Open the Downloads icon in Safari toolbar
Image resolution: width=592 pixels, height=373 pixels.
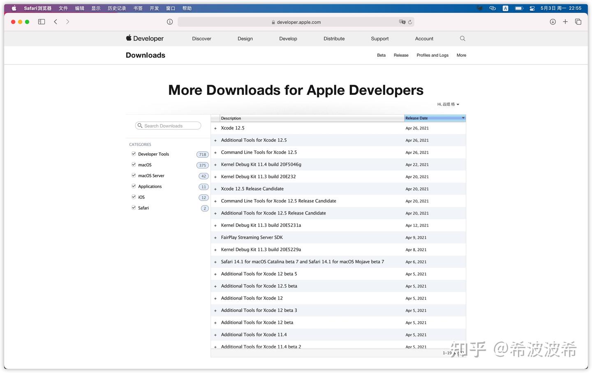point(553,22)
